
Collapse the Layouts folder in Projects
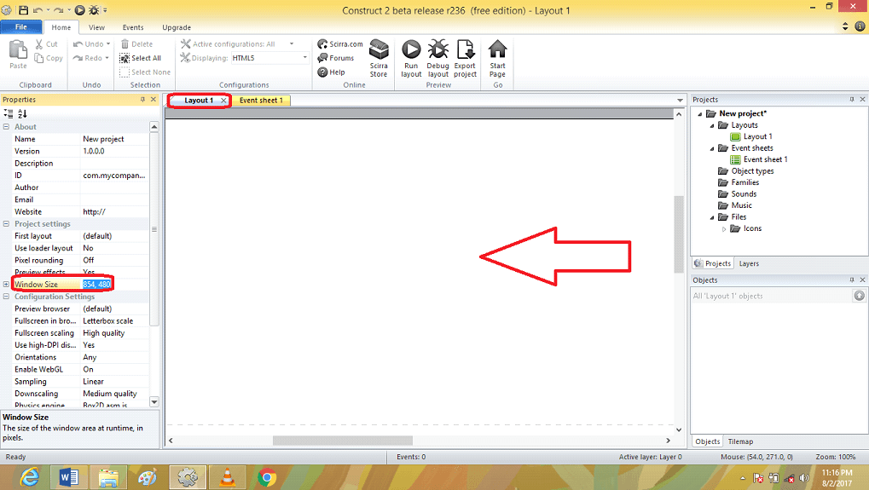pyautogui.click(x=712, y=125)
